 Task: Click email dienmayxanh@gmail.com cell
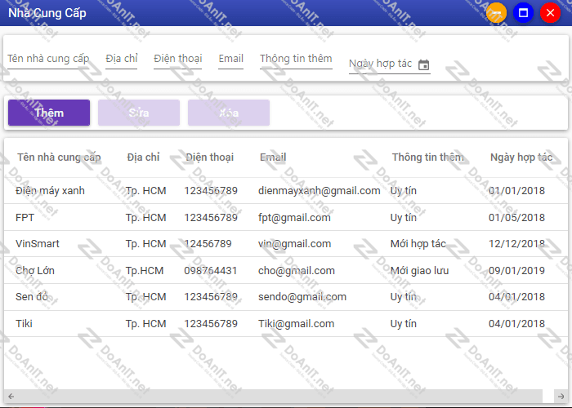click(320, 190)
